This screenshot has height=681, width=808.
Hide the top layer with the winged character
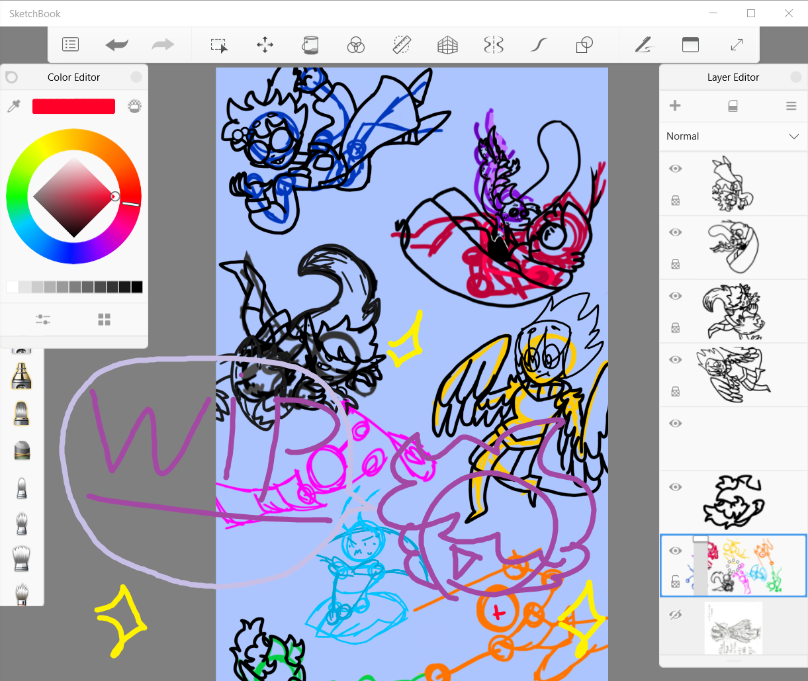click(675, 169)
